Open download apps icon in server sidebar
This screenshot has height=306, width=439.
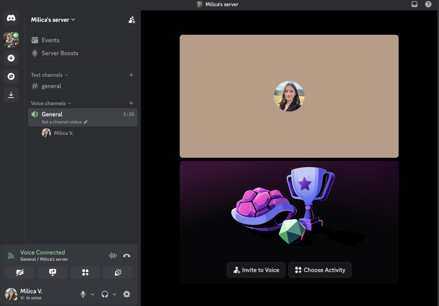click(11, 95)
